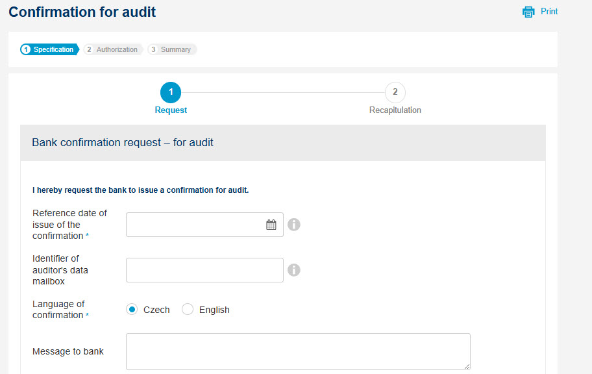Screen dimensions: 592x374
Task: Click into the Message to bank textarea
Action: coord(298,351)
